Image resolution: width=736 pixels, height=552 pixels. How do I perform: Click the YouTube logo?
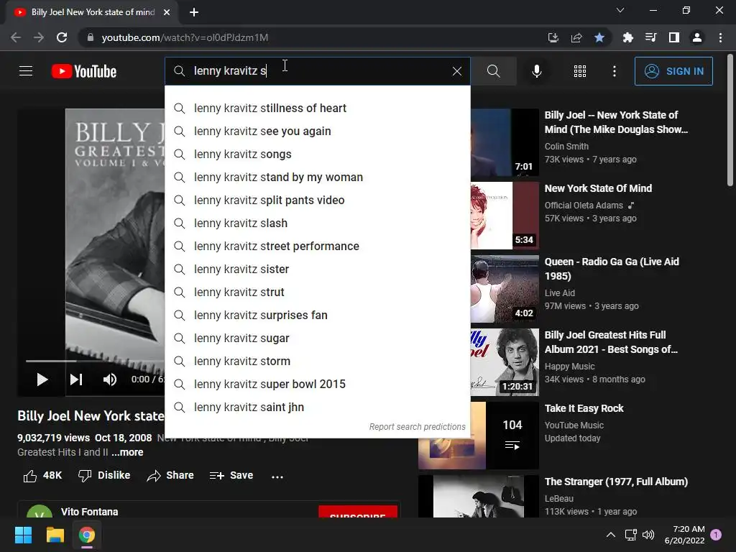(84, 71)
